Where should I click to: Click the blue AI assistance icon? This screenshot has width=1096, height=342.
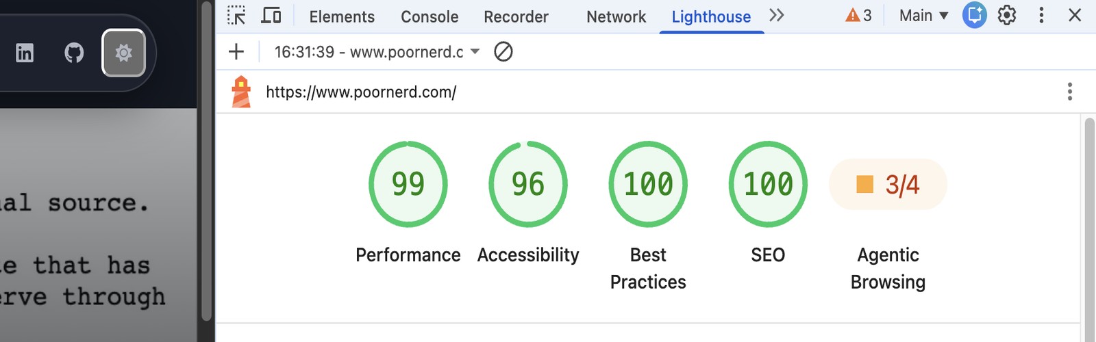tap(974, 15)
